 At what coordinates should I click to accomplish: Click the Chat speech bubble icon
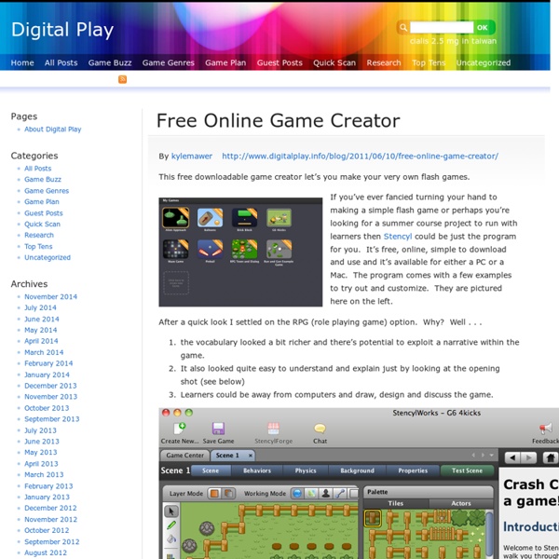tap(320, 428)
